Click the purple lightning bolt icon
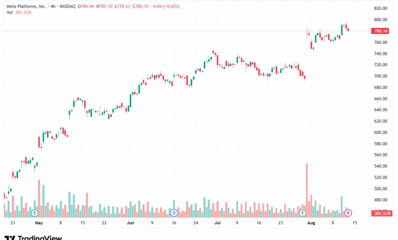Screen dimensions: 398x240 348,213
